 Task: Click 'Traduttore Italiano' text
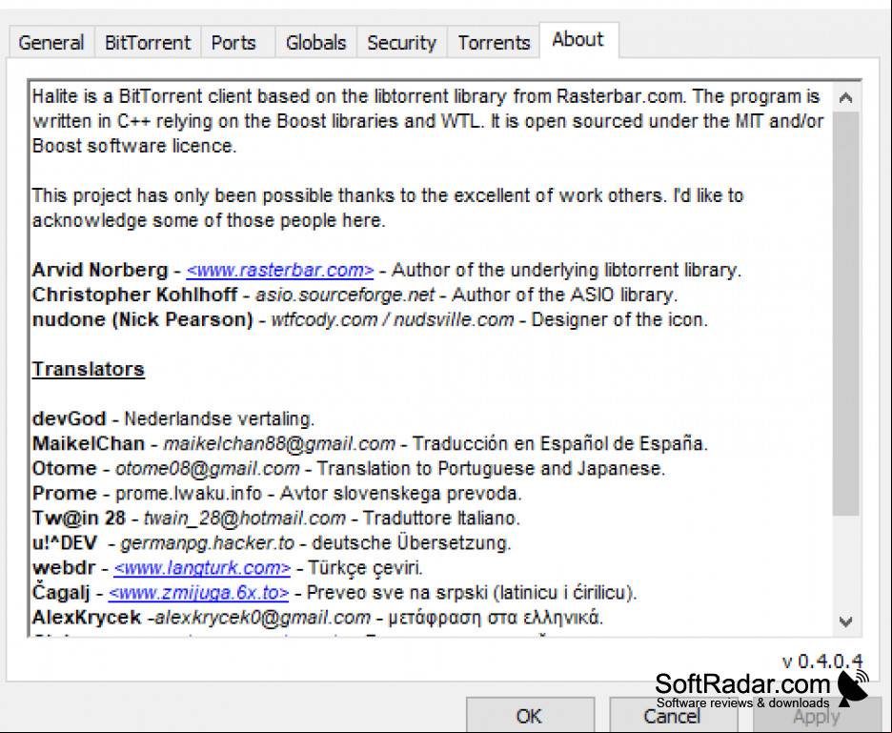pyautogui.click(x=441, y=519)
